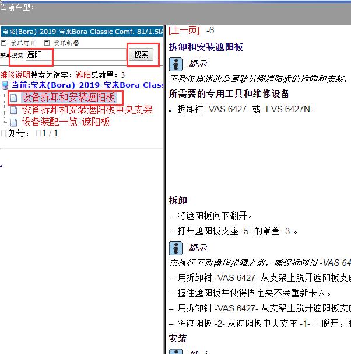Open result 设备拆卸和安装遮阳板
Screen dimensions: 351x354
coord(69,98)
